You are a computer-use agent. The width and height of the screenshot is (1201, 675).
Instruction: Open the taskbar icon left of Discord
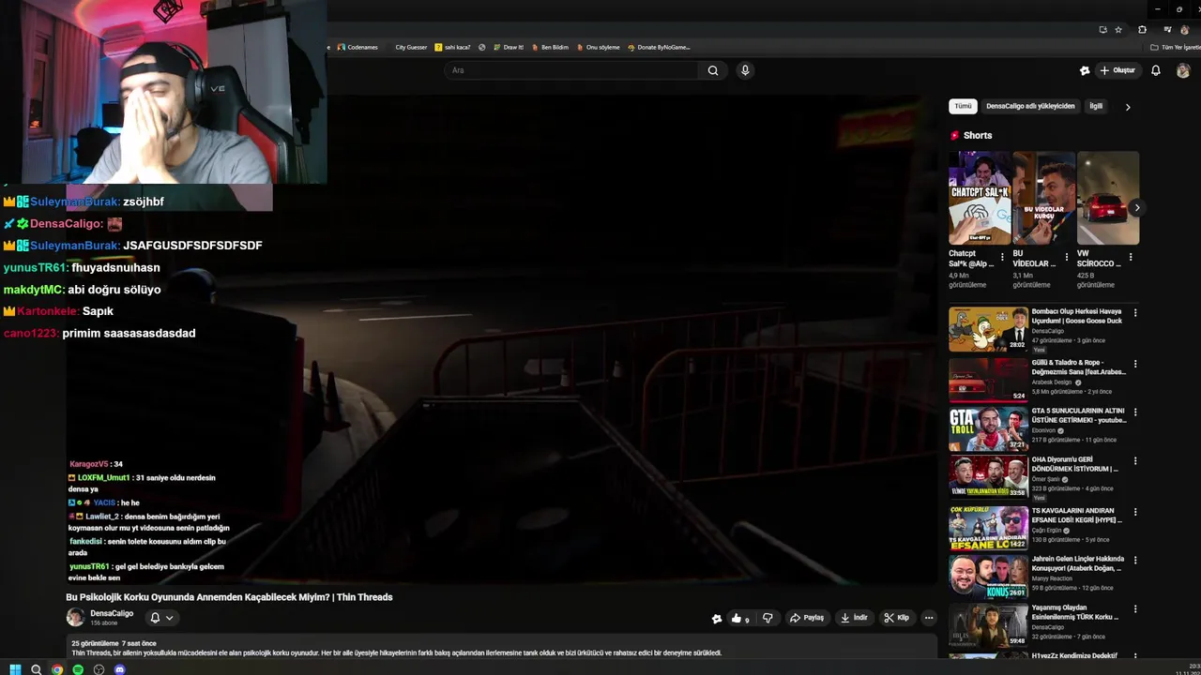click(99, 669)
